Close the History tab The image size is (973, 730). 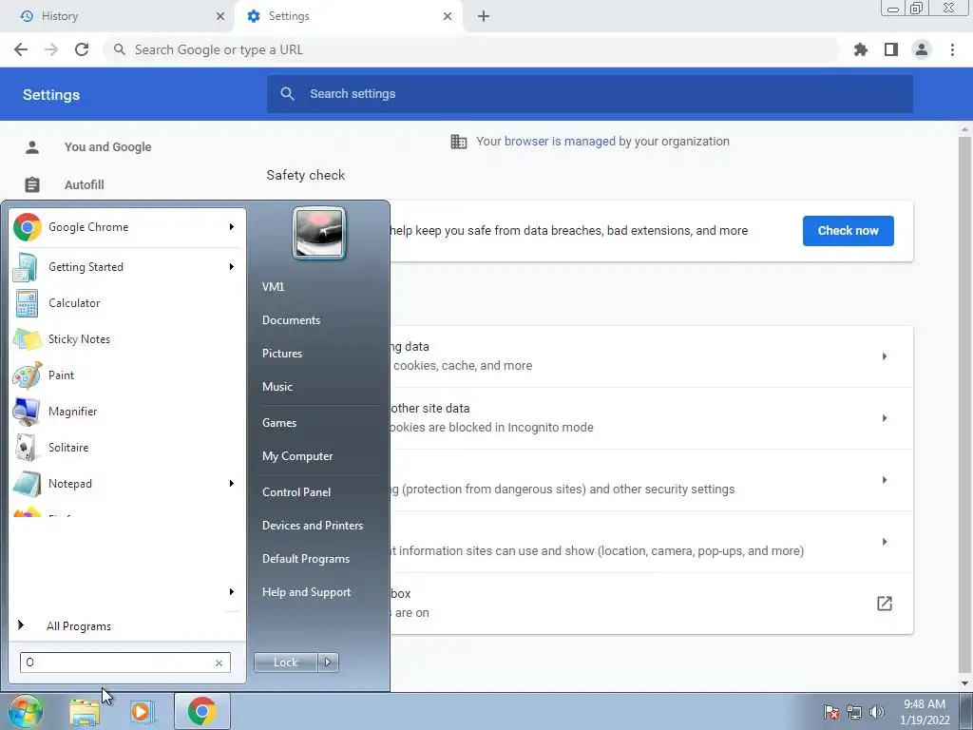point(220,16)
